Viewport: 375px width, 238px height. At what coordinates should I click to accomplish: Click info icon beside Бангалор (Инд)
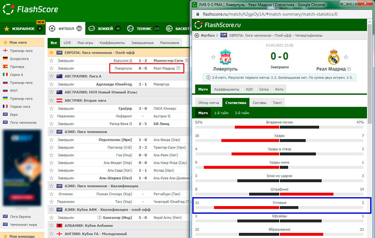(100, 218)
